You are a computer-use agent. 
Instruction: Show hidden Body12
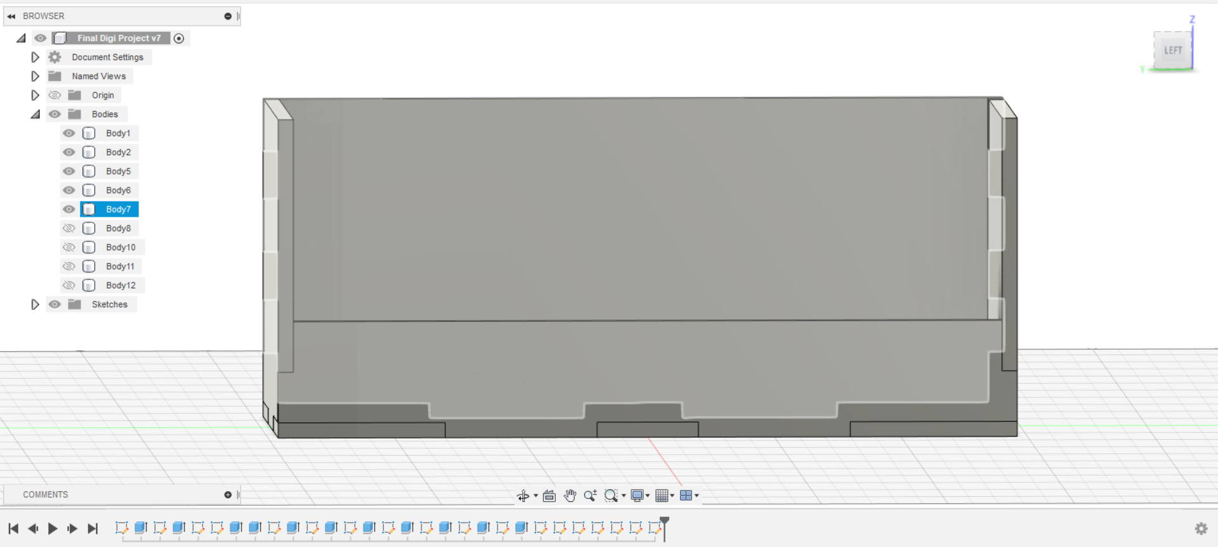click(x=69, y=285)
